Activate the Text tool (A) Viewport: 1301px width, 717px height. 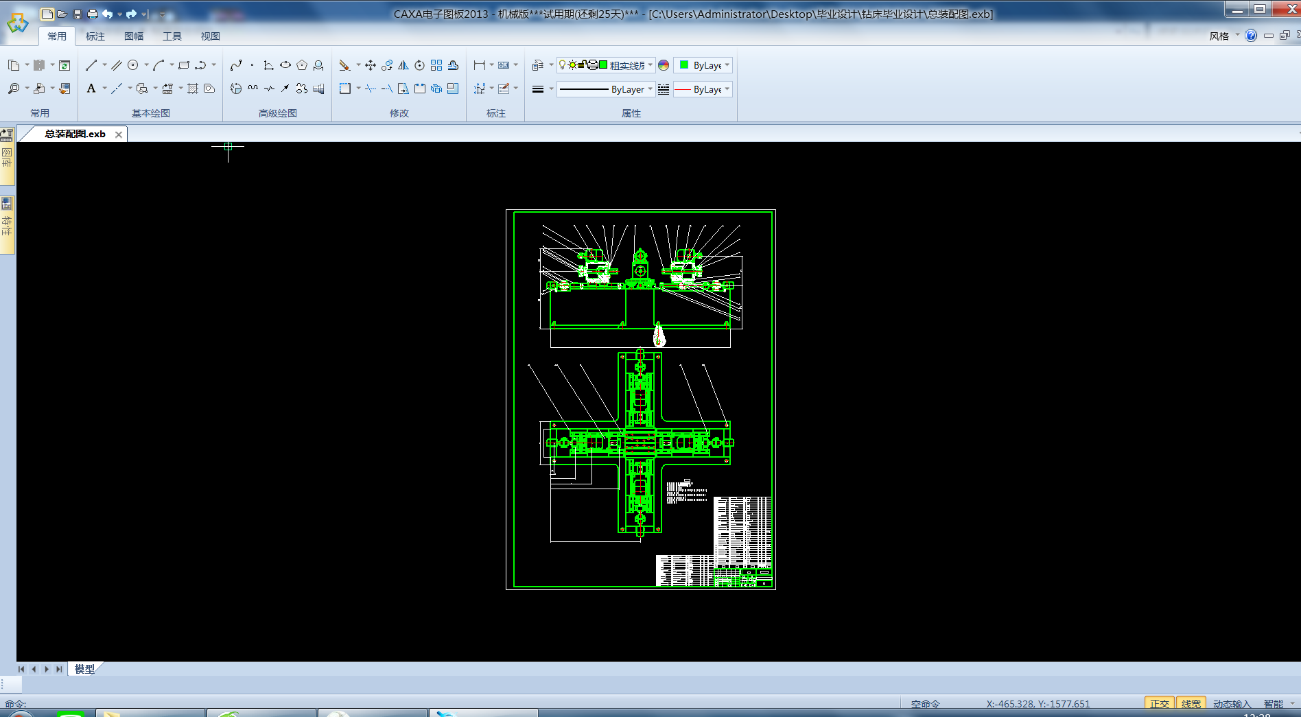click(91, 89)
